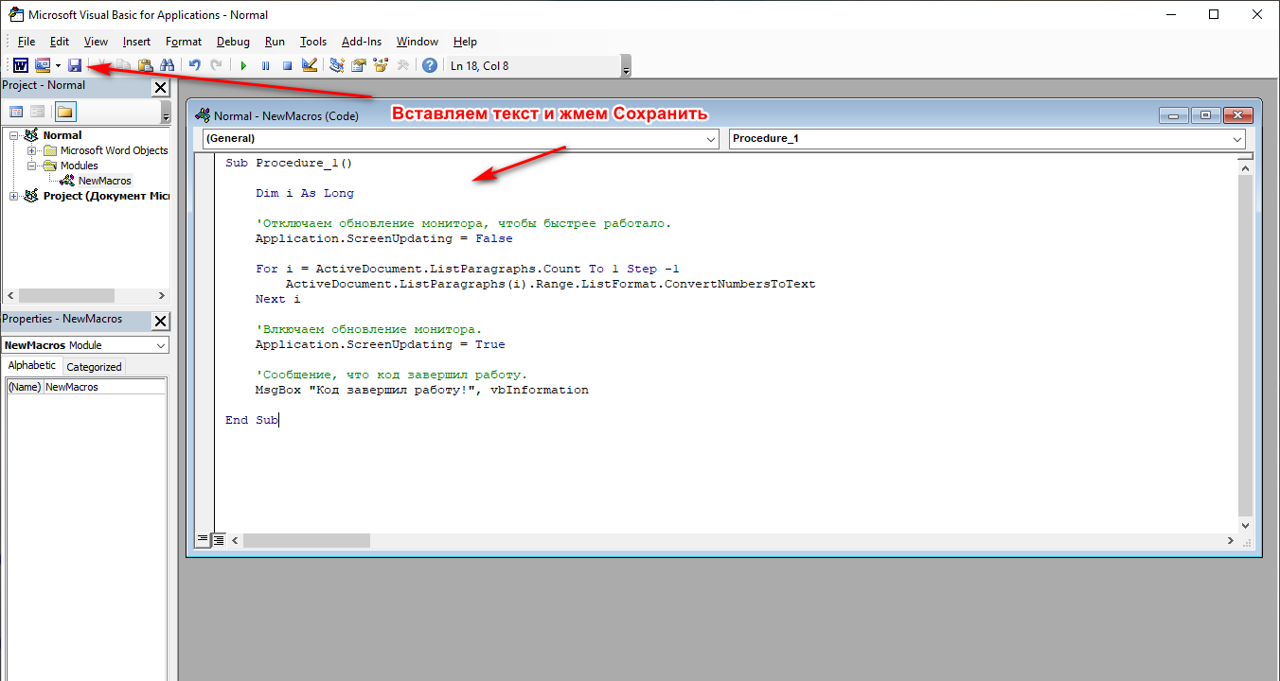This screenshot has height=681, width=1280.
Task: Open the Add-Ins menu
Action: tap(362, 42)
